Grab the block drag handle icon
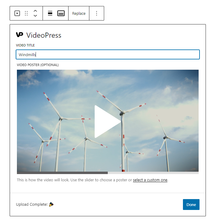The width and height of the screenshot is (211, 219). pyautogui.click(x=26, y=13)
